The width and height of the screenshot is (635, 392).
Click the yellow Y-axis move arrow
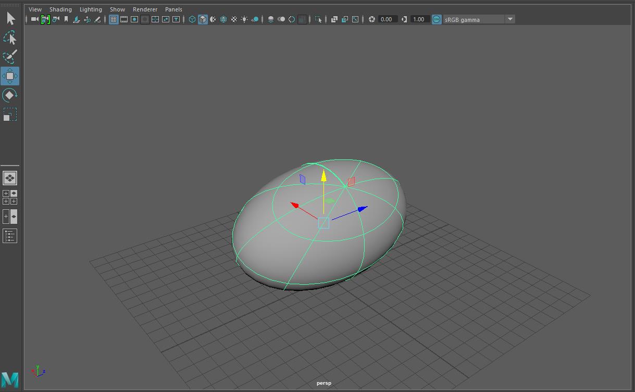[323, 175]
